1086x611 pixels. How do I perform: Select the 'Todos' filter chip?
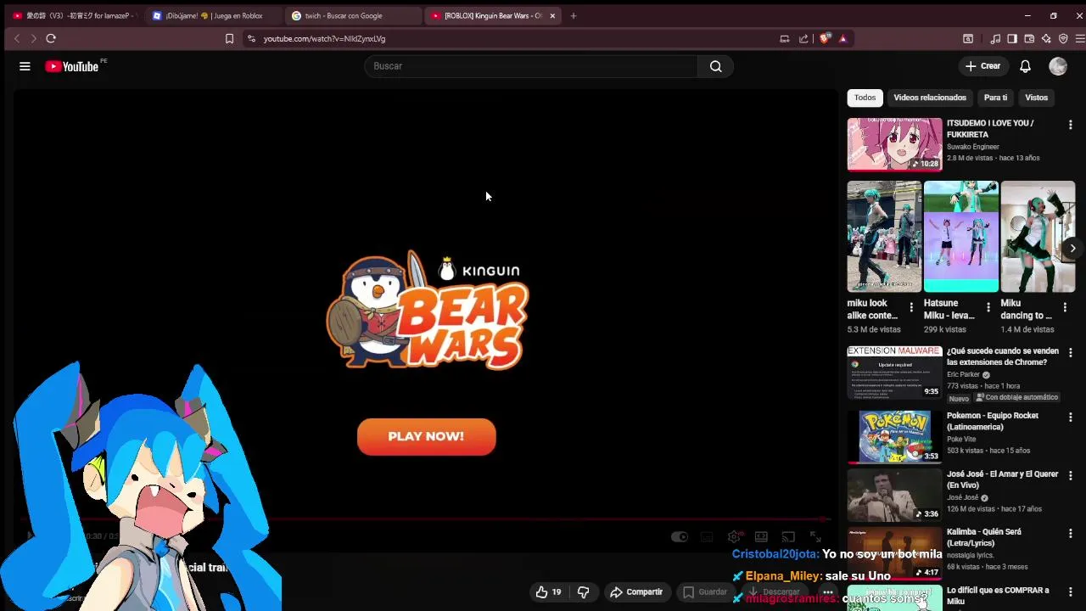(865, 98)
